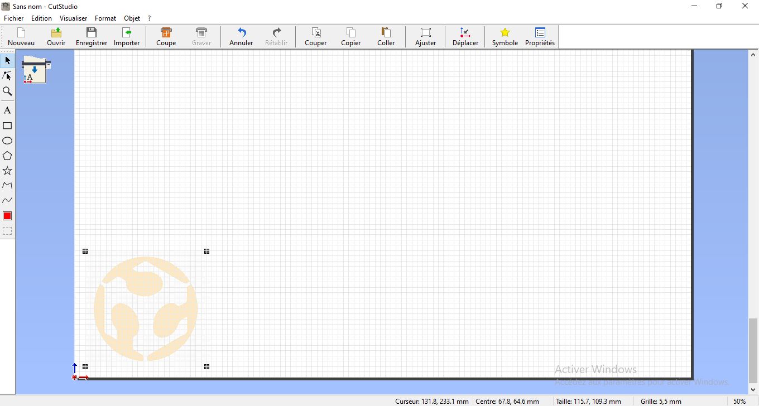Close the CutStudio window
Screen dimensions: 759x406
point(745,6)
